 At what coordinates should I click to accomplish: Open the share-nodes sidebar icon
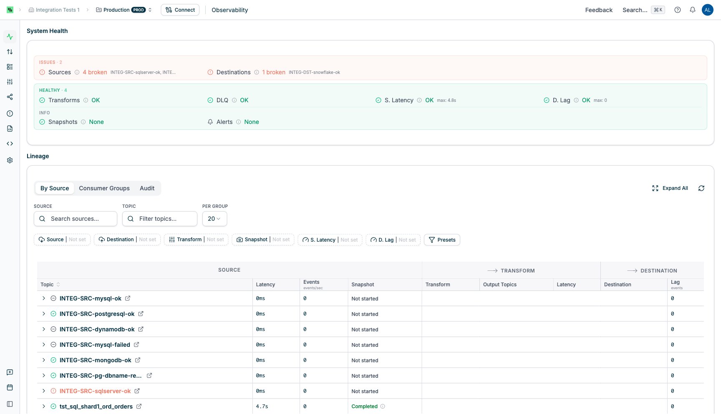(10, 97)
